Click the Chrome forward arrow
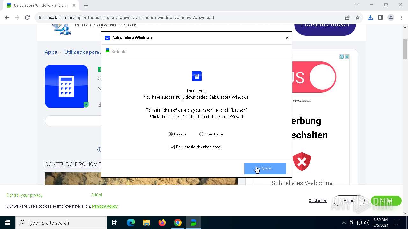The height and width of the screenshot is (229, 408). pyautogui.click(x=17, y=17)
